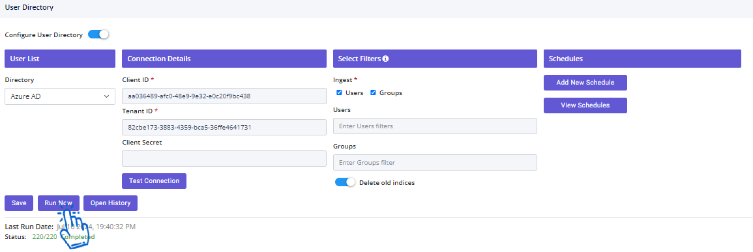The width and height of the screenshot is (753, 252).
Task: Uncheck the Users ingest checkbox
Action: (339, 92)
